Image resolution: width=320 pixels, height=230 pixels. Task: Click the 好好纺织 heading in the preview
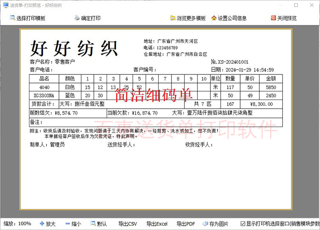74,48
